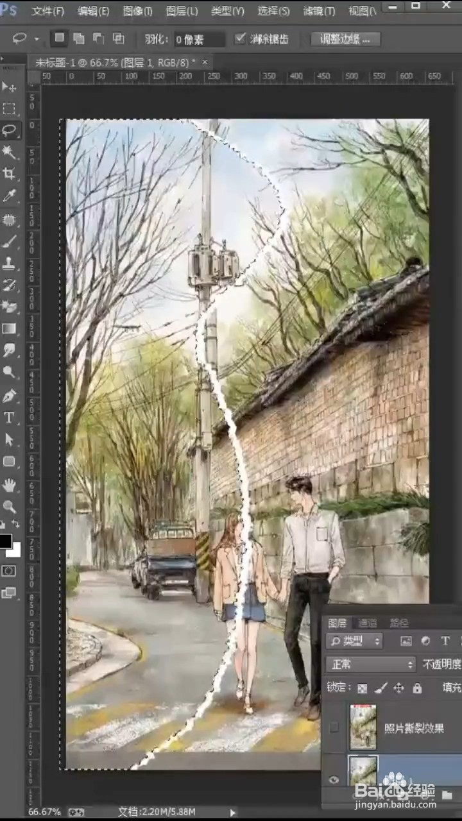Show the 照片撕裂效果 layer
Screen dimensions: 462x821
click(333, 728)
